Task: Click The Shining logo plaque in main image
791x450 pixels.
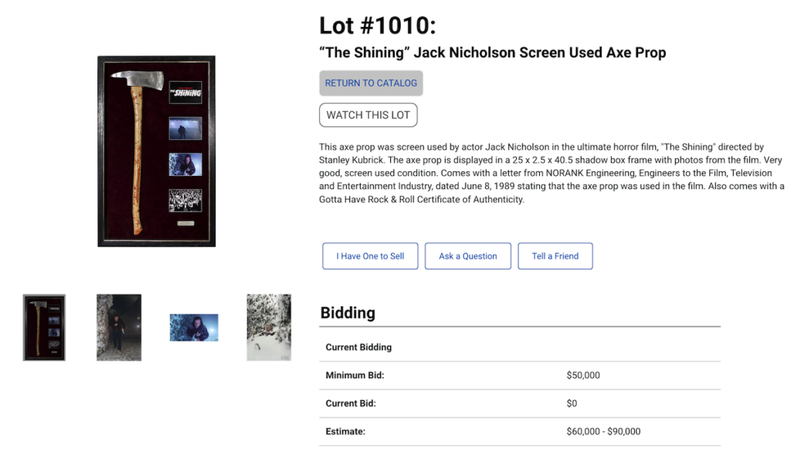Action: tap(185, 93)
